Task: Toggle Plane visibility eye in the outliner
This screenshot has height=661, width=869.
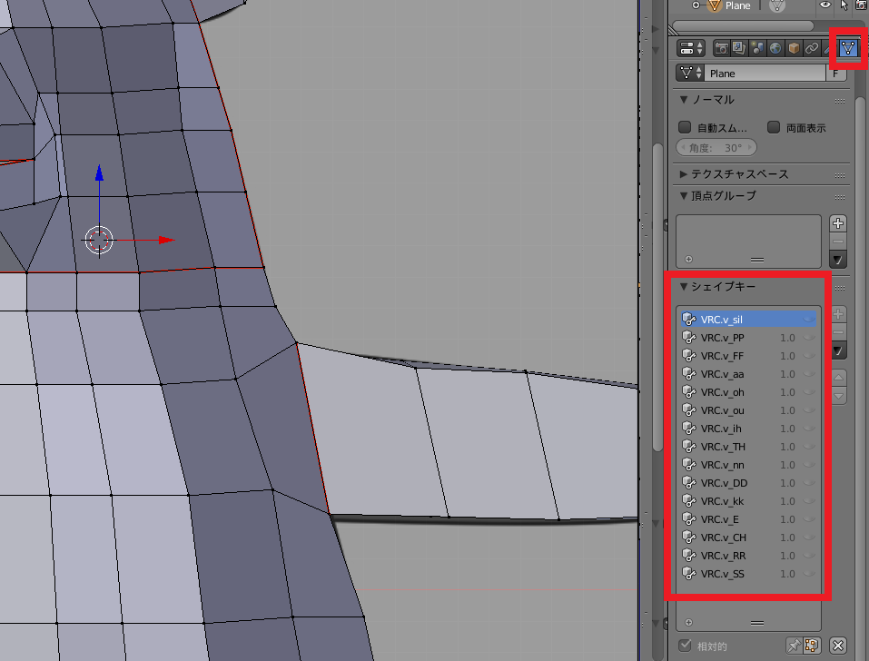Action: click(x=825, y=5)
